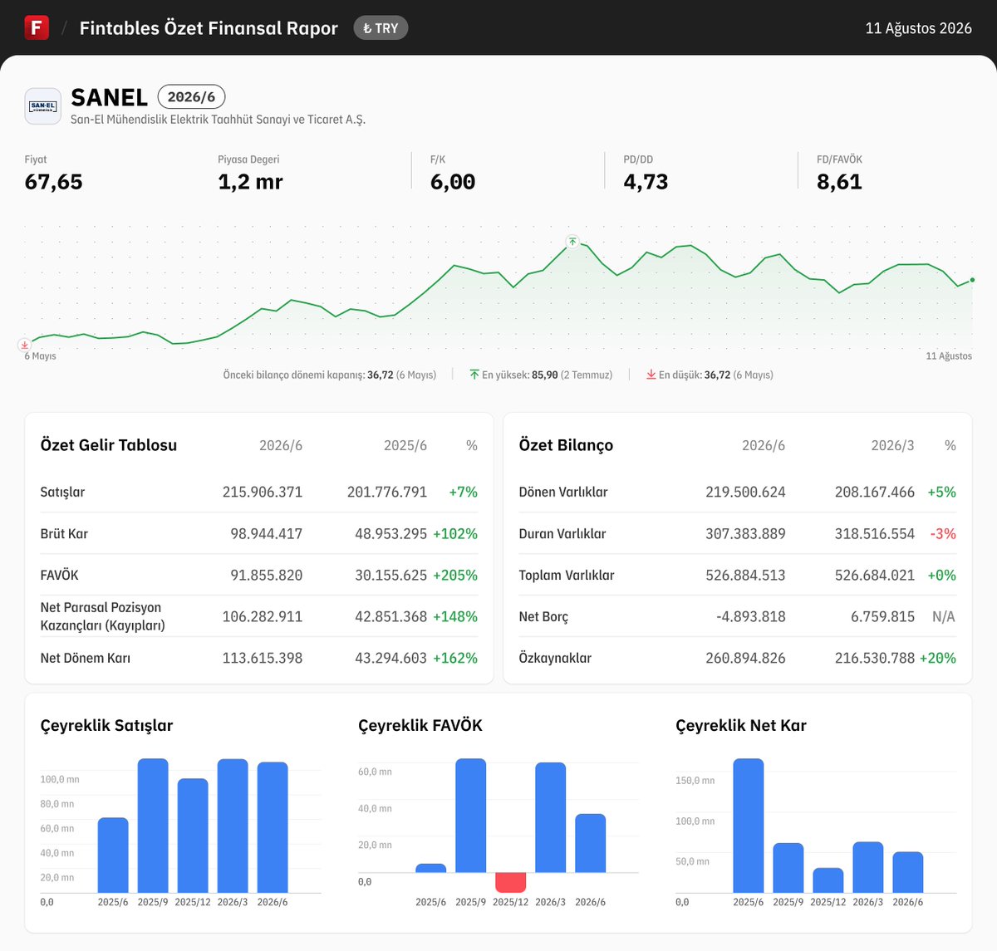Click the SANEL ticker heading

[x=110, y=97]
